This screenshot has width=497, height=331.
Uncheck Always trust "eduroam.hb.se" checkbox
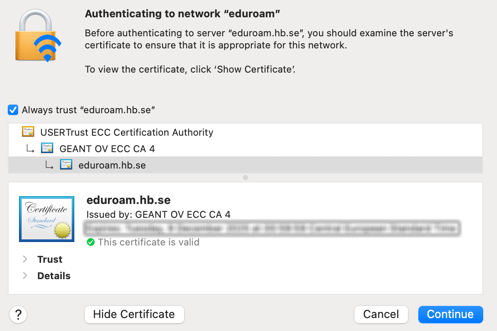13,110
